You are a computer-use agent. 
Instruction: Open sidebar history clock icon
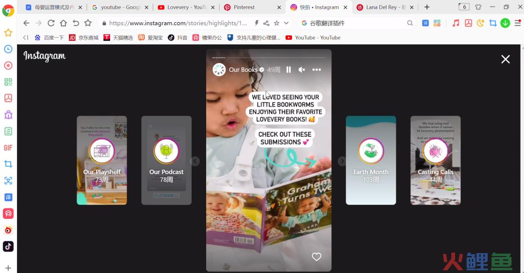[8, 49]
